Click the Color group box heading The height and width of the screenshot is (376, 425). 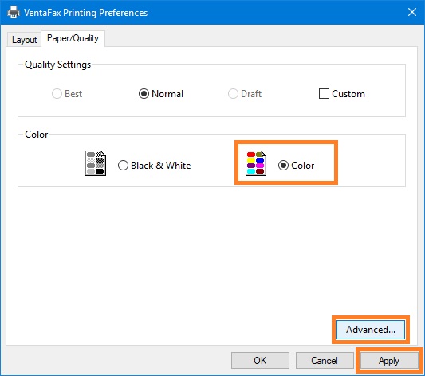37,135
